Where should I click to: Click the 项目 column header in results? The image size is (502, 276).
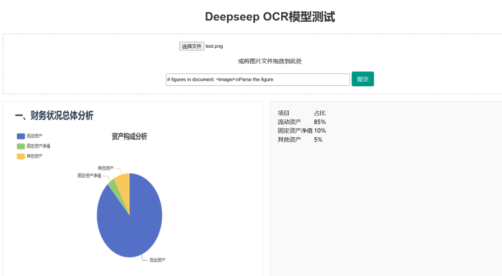click(284, 113)
